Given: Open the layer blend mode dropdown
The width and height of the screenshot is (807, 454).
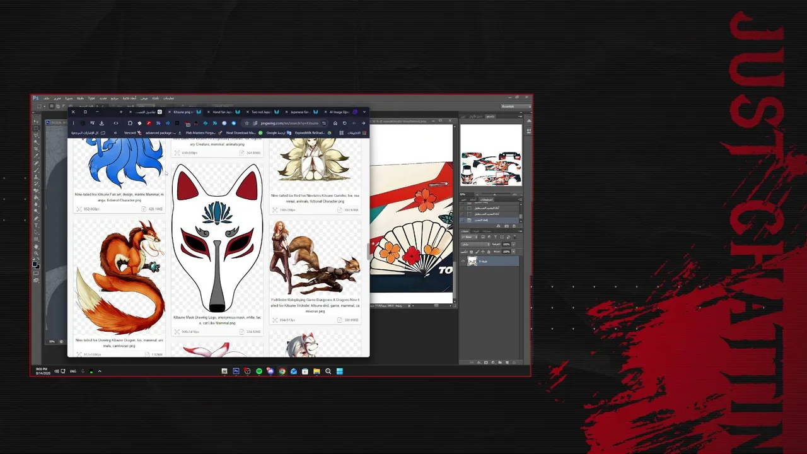Looking at the screenshot, I should click(x=475, y=244).
